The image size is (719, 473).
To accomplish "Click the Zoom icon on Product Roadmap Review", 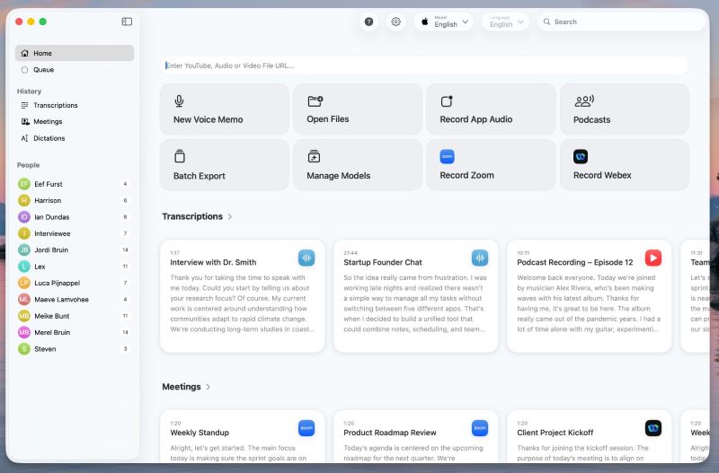I will [x=480, y=428].
